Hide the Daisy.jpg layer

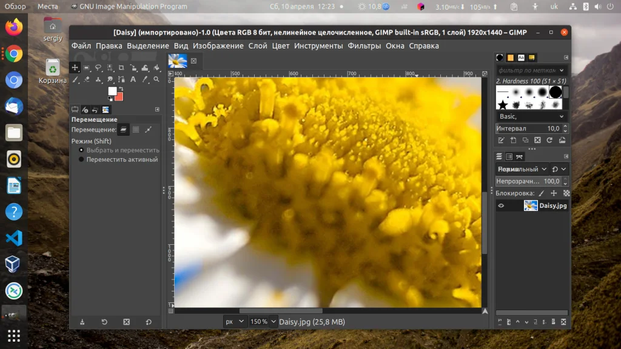pyautogui.click(x=500, y=205)
